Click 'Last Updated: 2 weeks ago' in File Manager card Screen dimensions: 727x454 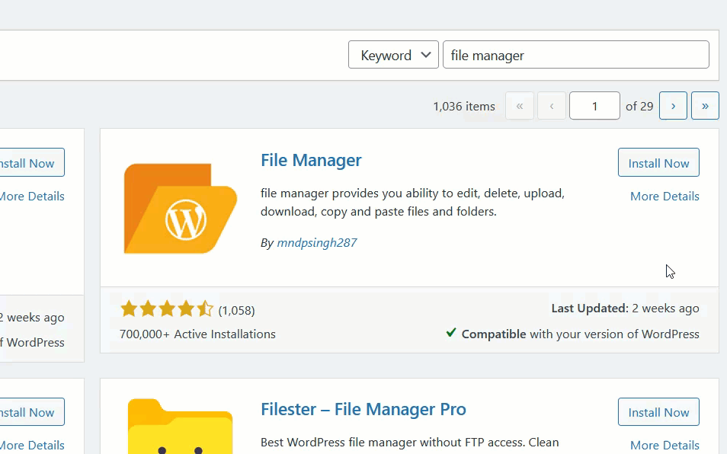click(625, 309)
